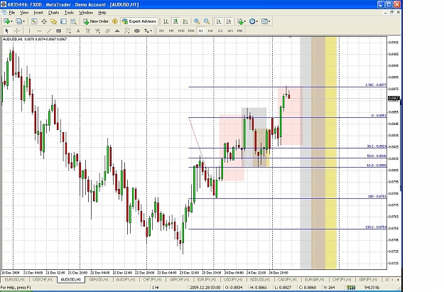The height and width of the screenshot is (292, 444).
Task: Select the Text tool (A)
Action: pos(78,31)
